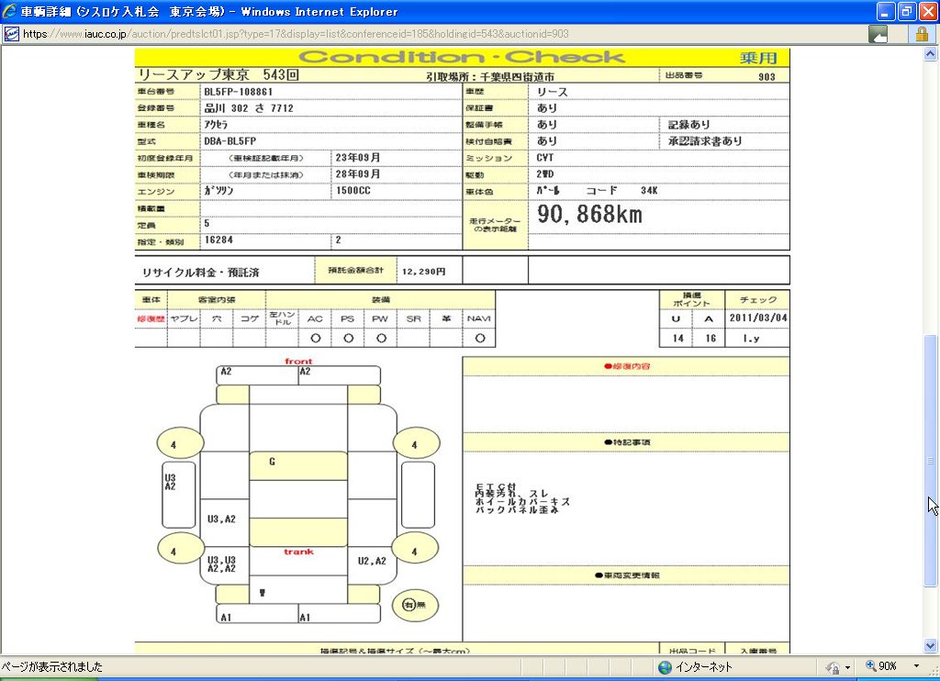940x681 pixels.
Task: Click the scroll down arrow on the page
Action: coord(931,645)
